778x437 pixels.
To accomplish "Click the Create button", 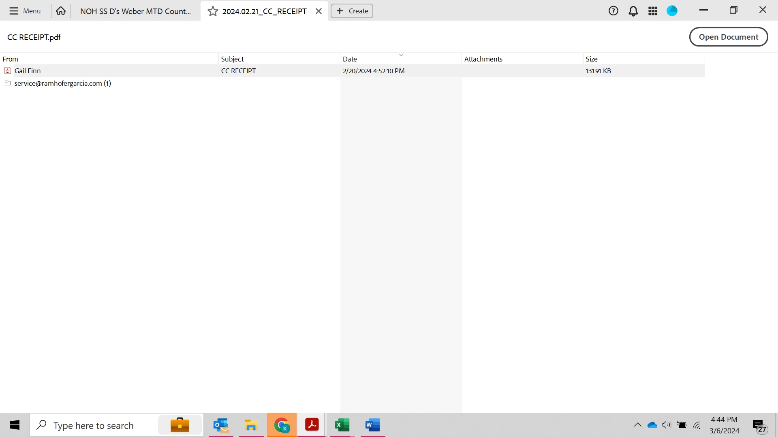I will pos(352,11).
